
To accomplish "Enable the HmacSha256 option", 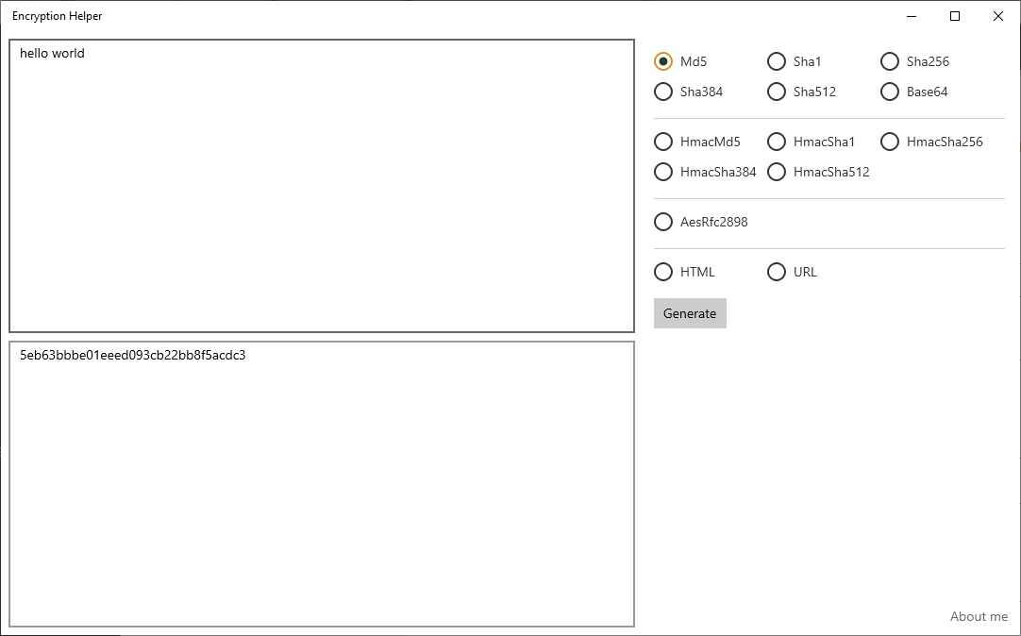I will click(x=890, y=142).
